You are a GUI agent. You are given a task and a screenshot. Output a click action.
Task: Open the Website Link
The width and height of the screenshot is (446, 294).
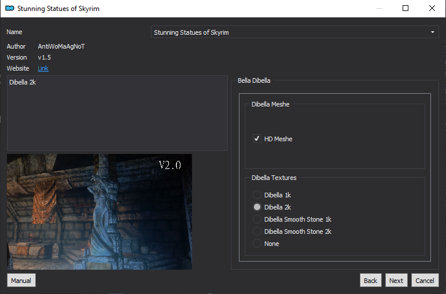point(43,68)
